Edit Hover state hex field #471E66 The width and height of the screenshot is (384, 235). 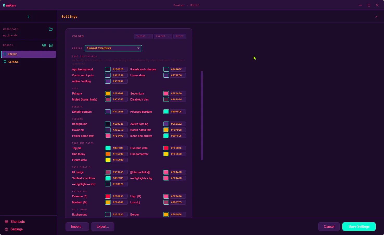click(178, 75)
